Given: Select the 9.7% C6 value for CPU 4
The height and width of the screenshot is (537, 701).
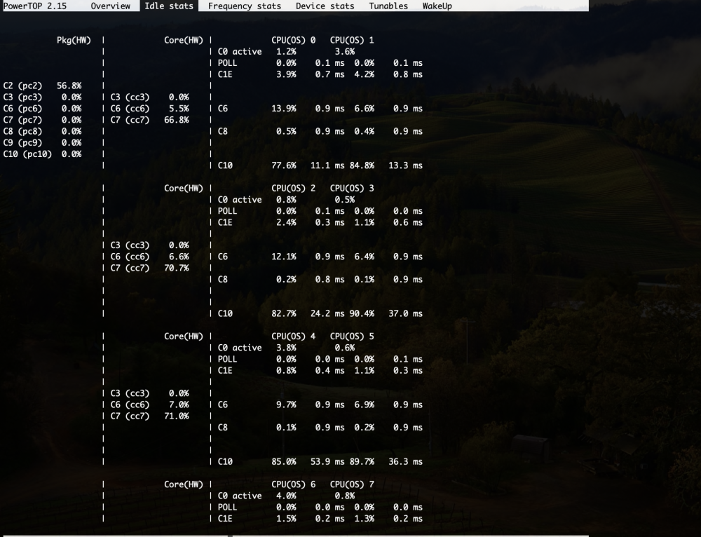Looking at the screenshot, I should [286, 405].
